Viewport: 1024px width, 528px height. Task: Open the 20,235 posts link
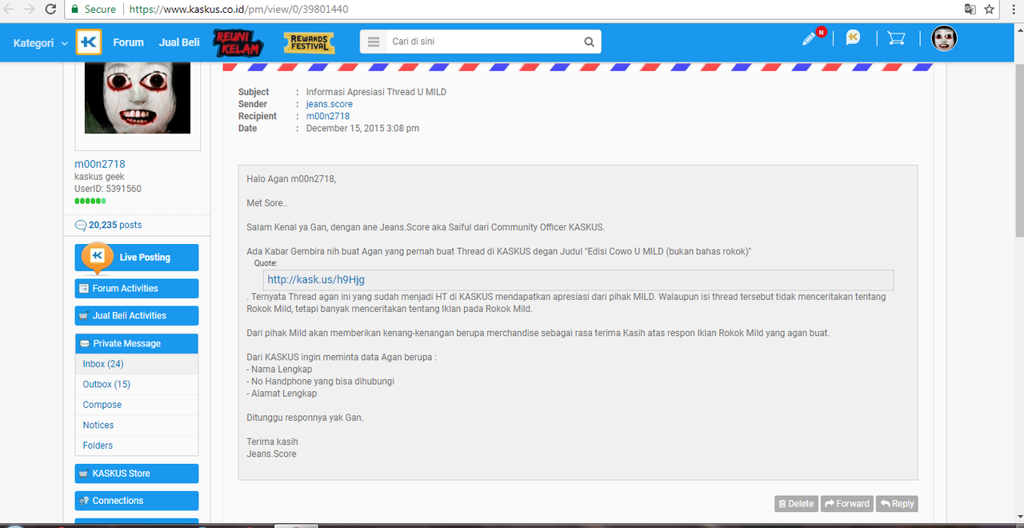click(115, 226)
